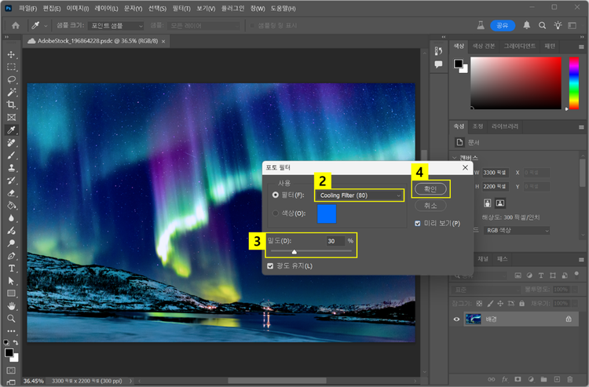
Task: Select the 필터(F) radio button
Action: click(276, 195)
